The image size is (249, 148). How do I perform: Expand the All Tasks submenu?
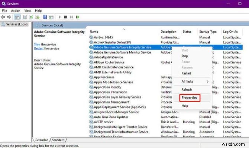[192, 81]
